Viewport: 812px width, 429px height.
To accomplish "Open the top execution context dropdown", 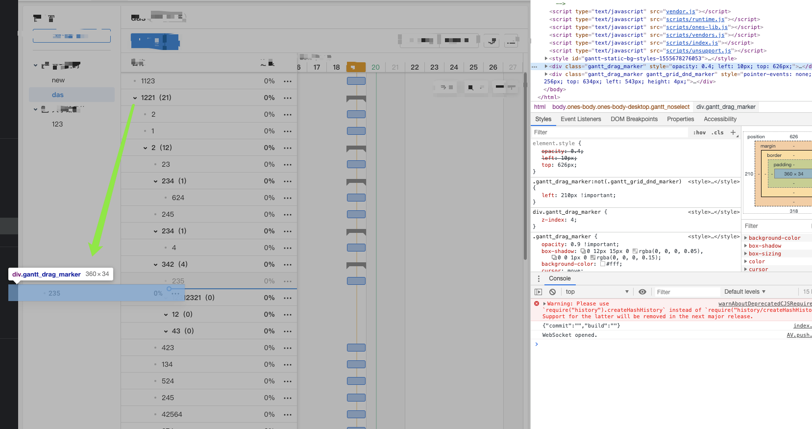I will 597,292.
